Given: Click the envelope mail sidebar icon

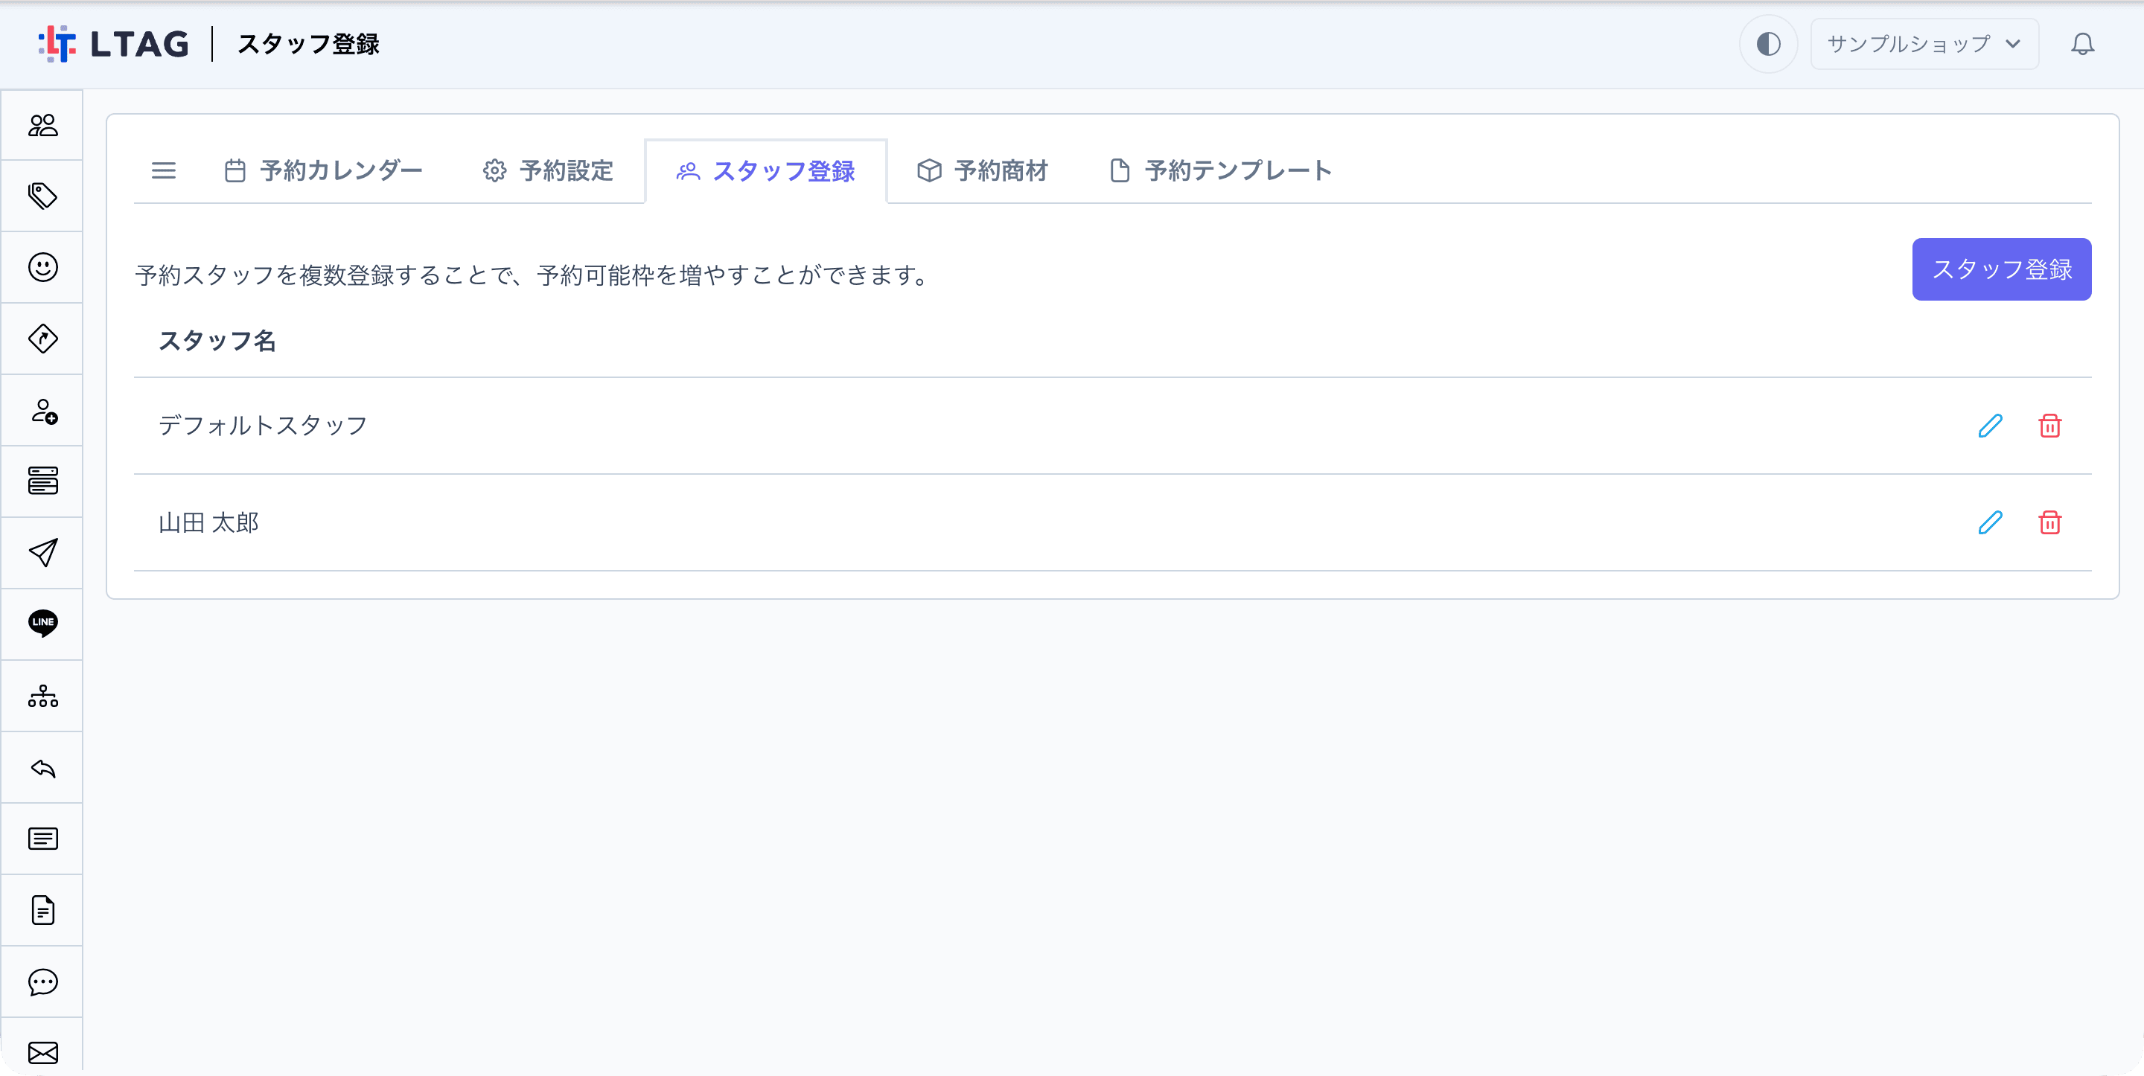Looking at the screenshot, I should (x=42, y=1053).
